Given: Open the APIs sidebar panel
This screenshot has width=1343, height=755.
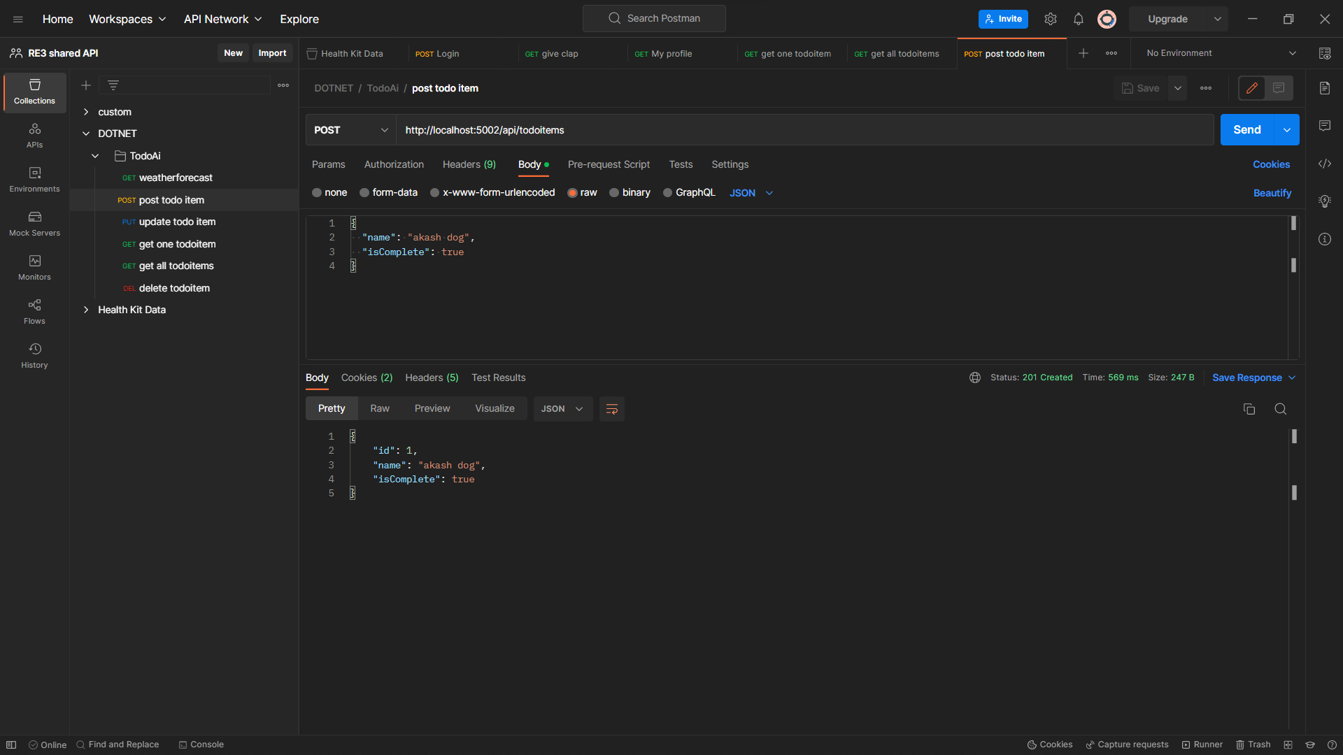Looking at the screenshot, I should (34, 134).
